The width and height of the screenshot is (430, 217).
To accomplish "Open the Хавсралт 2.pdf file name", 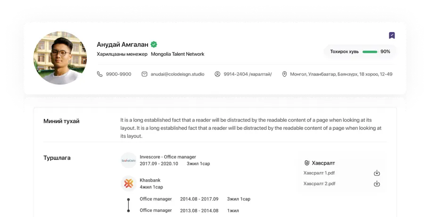I will (319, 184).
